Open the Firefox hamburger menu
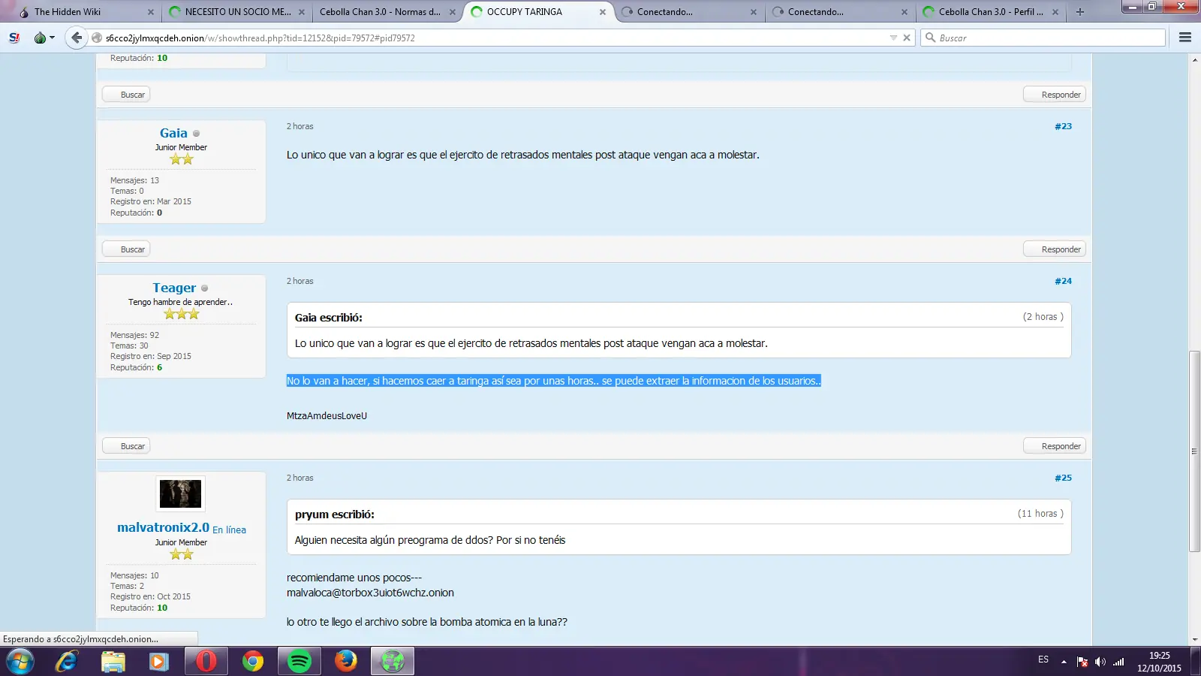 1185,38
